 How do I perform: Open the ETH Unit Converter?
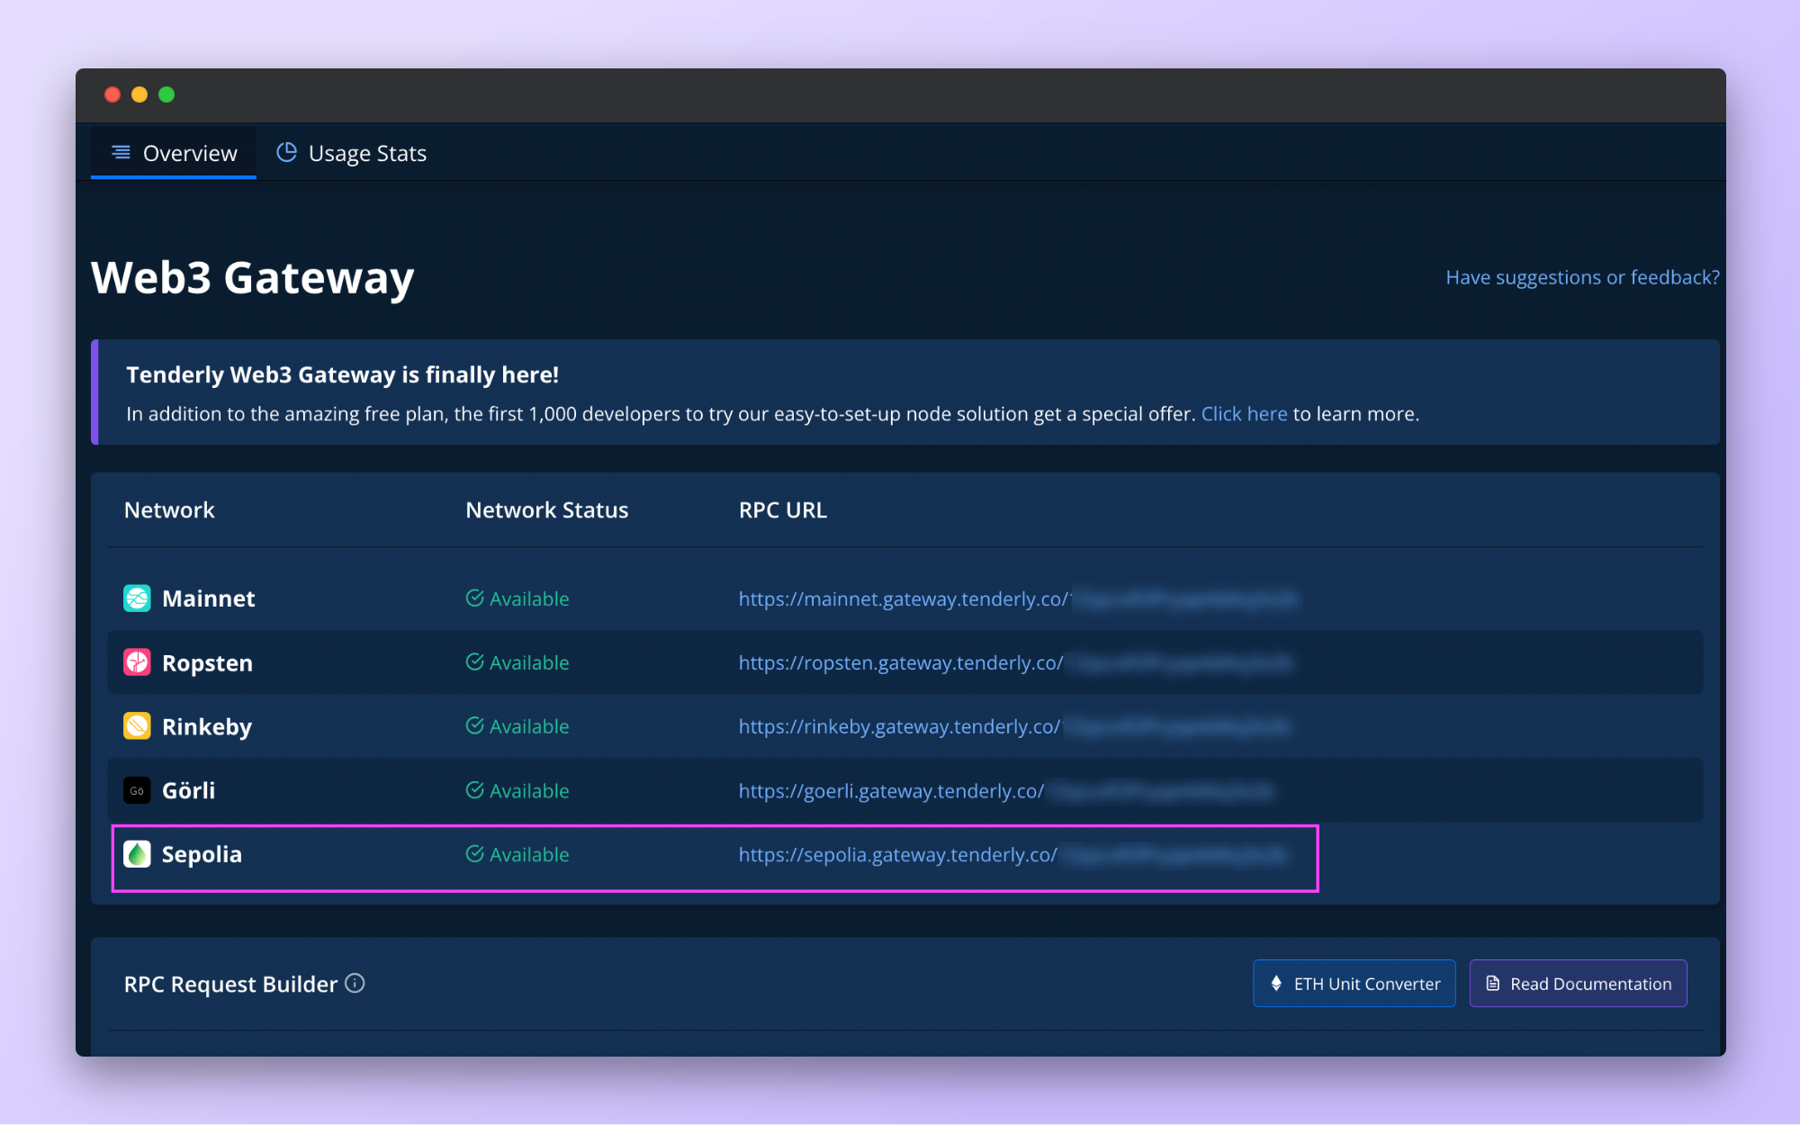1354,984
